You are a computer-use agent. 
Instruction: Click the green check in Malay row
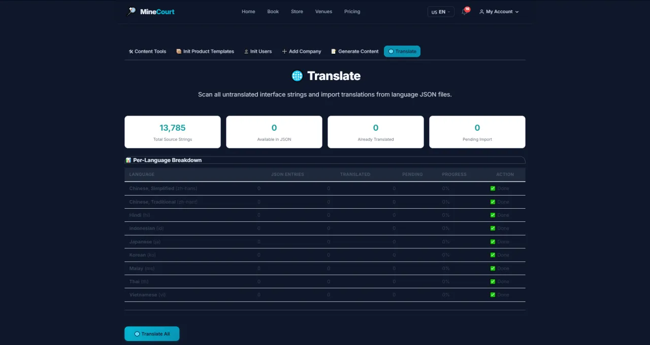coord(493,268)
